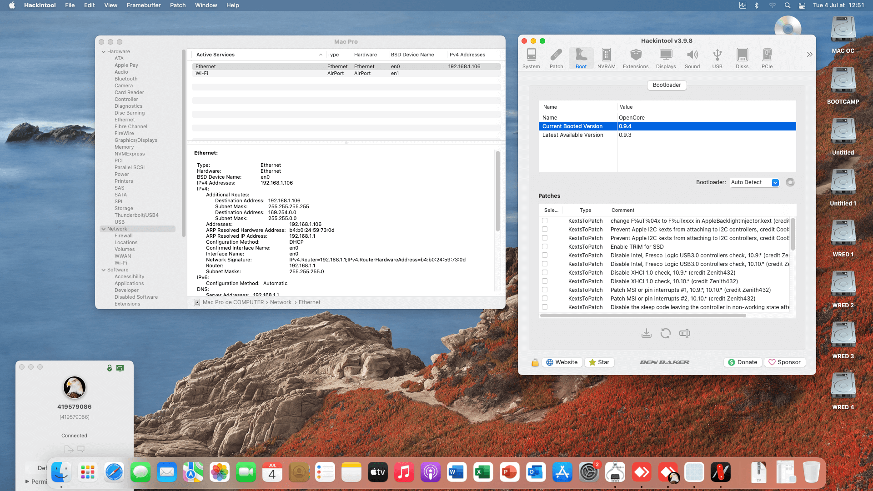Show more toolbar items with chevron
This screenshot has width=873, height=491.
coord(809,55)
